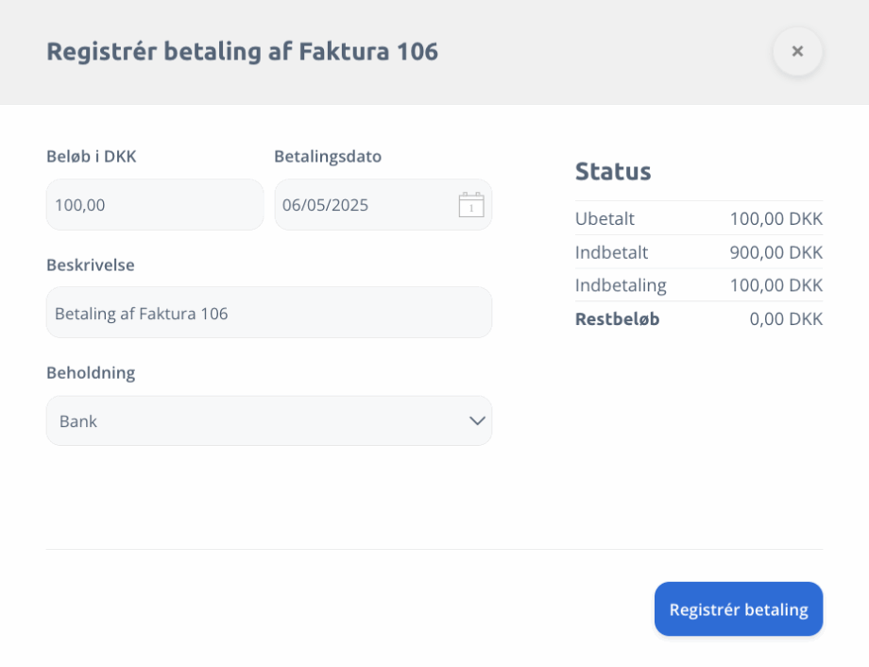
Task: Open the Beholdning Bank dropdown
Action: 269,420
